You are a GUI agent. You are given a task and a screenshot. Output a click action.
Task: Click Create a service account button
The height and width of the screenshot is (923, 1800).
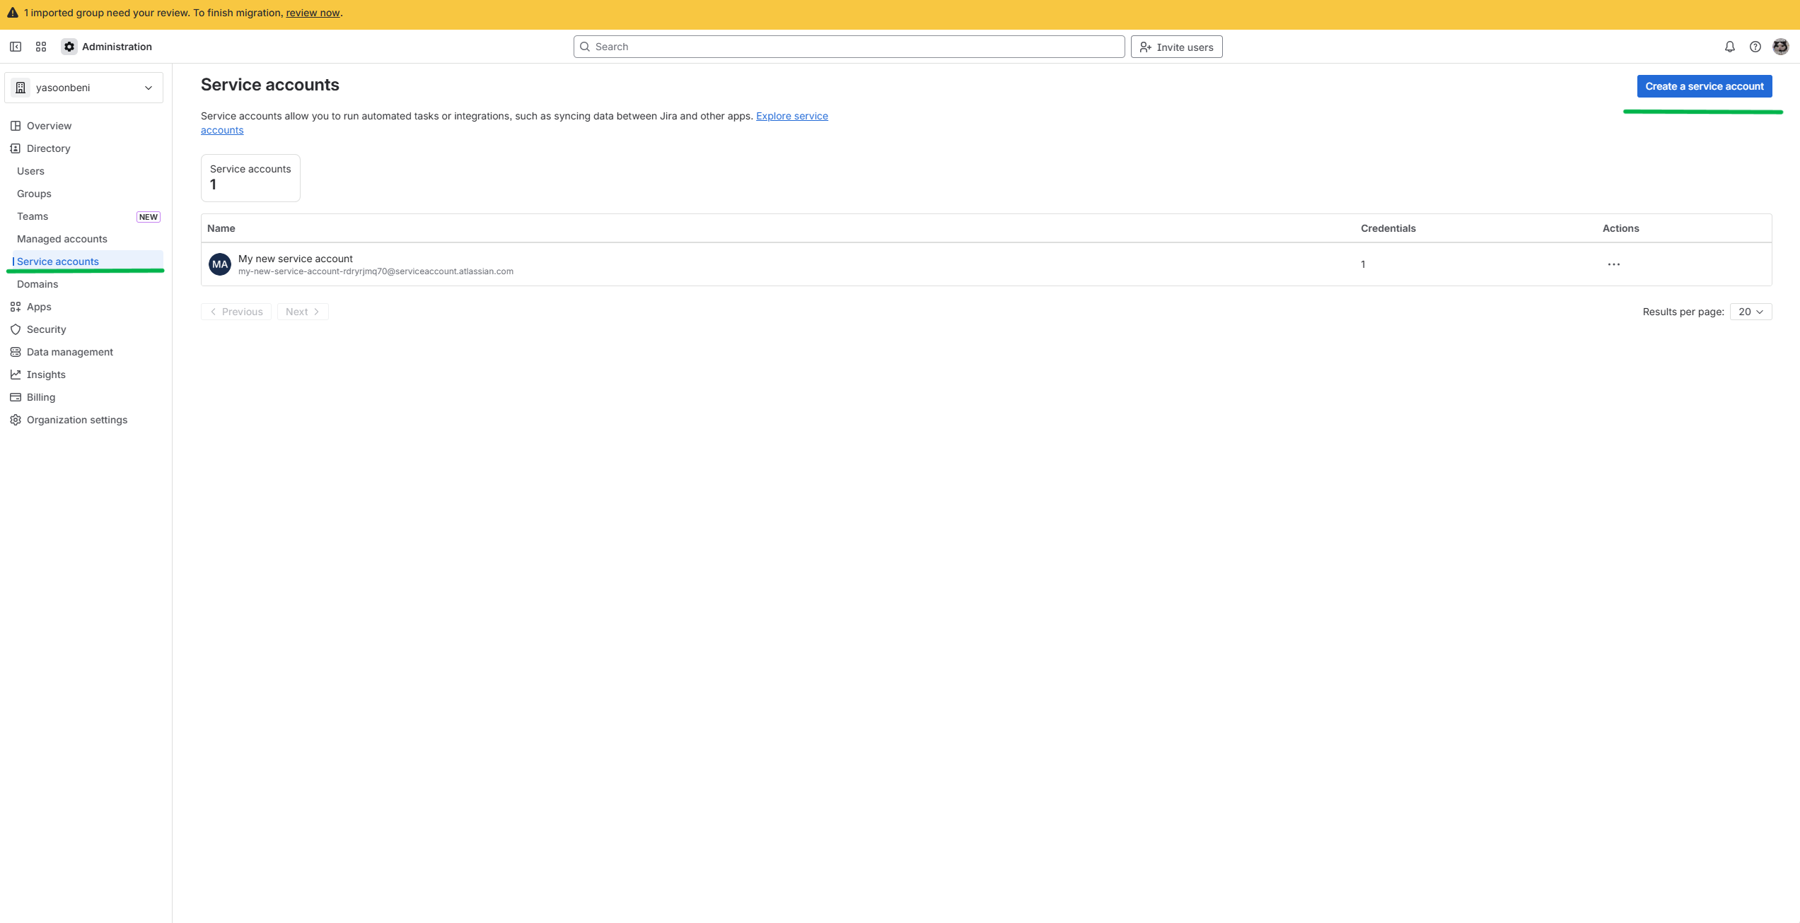coord(1704,86)
